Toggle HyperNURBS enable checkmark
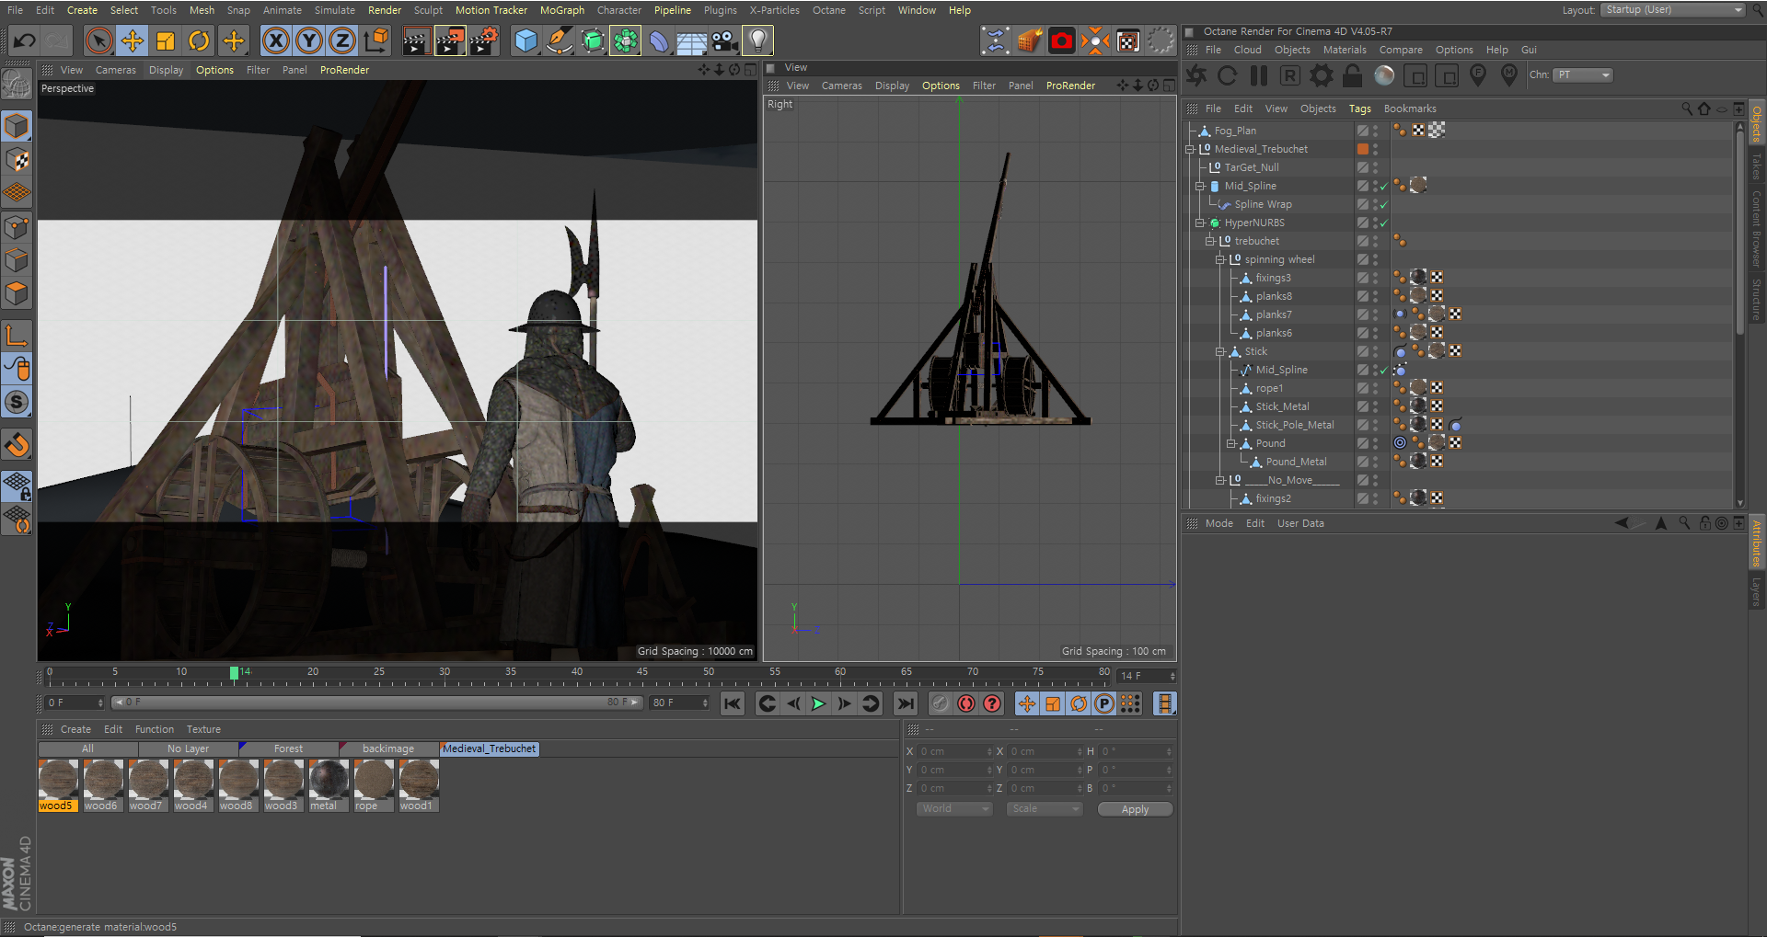The image size is (1767, 937). click(1383, 223)
